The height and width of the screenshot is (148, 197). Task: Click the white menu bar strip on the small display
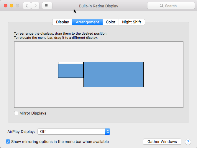[71, 63]
